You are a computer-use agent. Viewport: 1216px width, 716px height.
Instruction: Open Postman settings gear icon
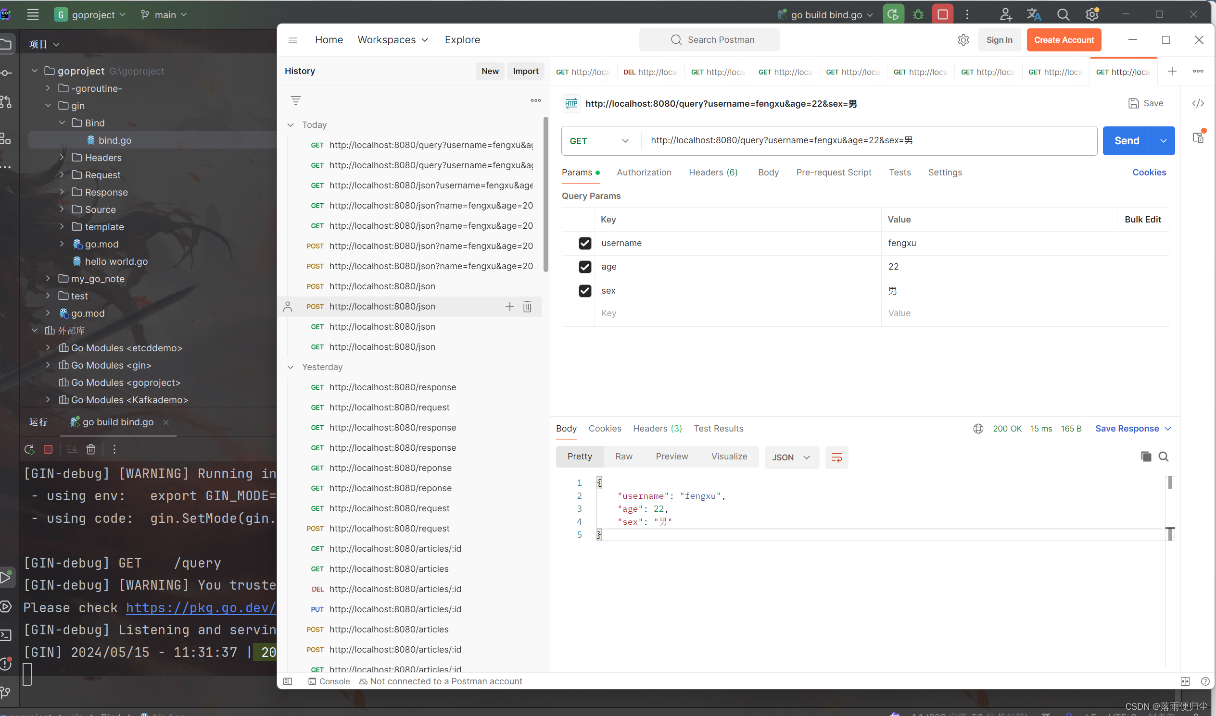[x=963, y=40]
